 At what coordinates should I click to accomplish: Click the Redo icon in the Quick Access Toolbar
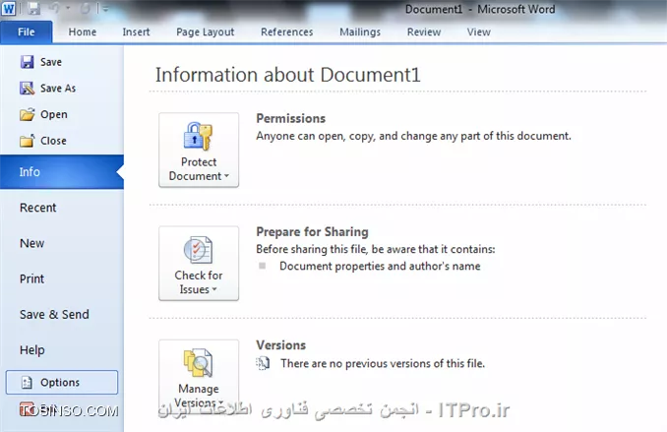point(85,8)
